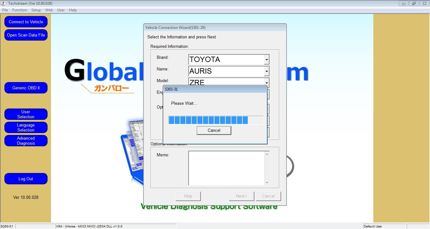Cancel the Please Wait S303-31 dialog
Image resolution: width=430 pixels, height=229 pixels.
(214, 131)
